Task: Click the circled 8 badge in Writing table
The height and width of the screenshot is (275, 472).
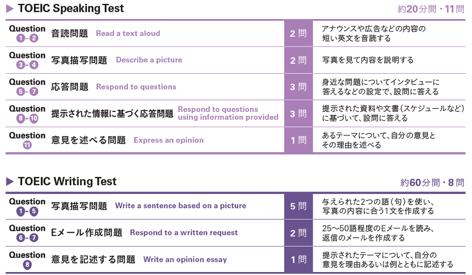Action: [x=27, y=265]
